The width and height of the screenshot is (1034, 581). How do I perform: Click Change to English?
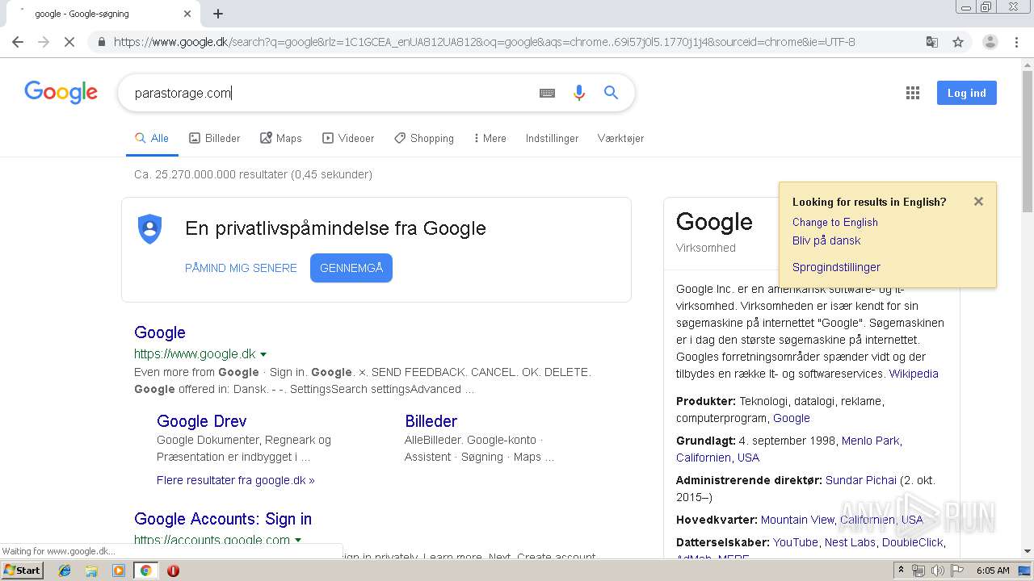[x=835, y=222]
